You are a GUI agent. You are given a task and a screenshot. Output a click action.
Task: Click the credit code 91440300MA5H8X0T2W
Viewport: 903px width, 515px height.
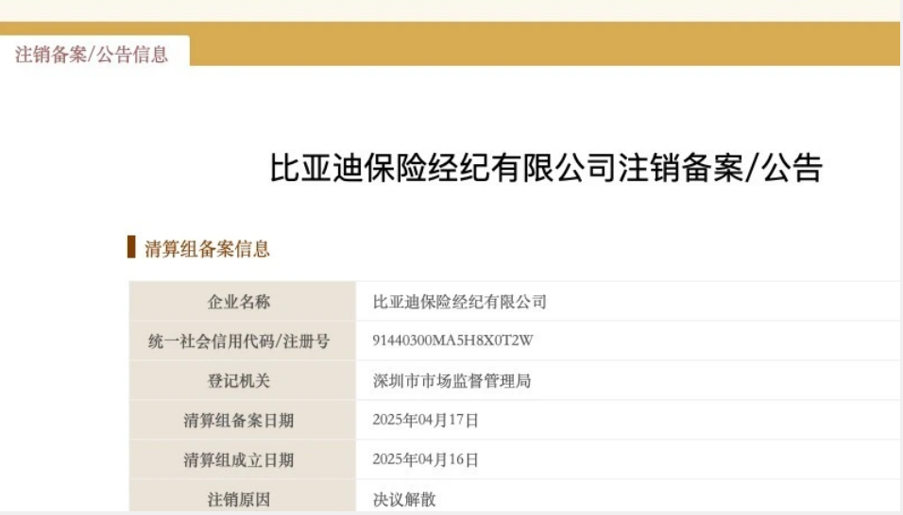[x=452, y=341]
